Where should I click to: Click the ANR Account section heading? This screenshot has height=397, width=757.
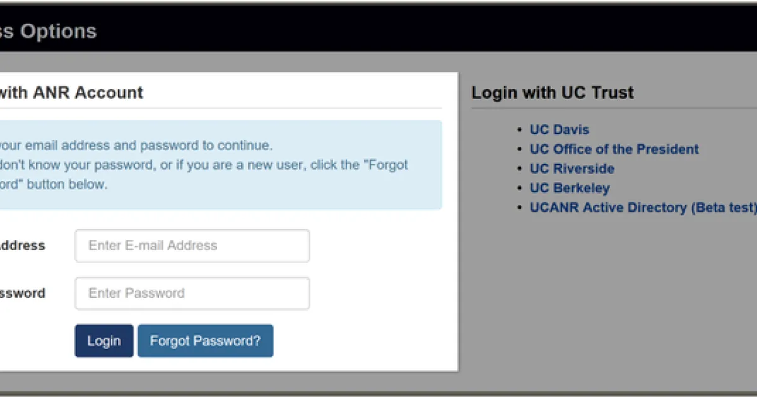pos(71,93)
